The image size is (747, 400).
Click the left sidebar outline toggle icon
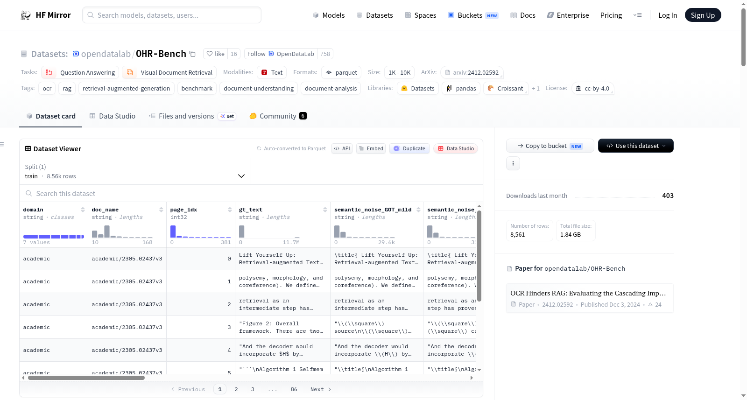coord(2,144)
